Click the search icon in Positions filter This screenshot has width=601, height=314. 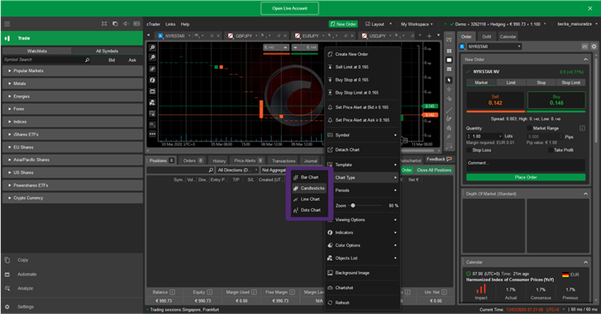[210, 170]
